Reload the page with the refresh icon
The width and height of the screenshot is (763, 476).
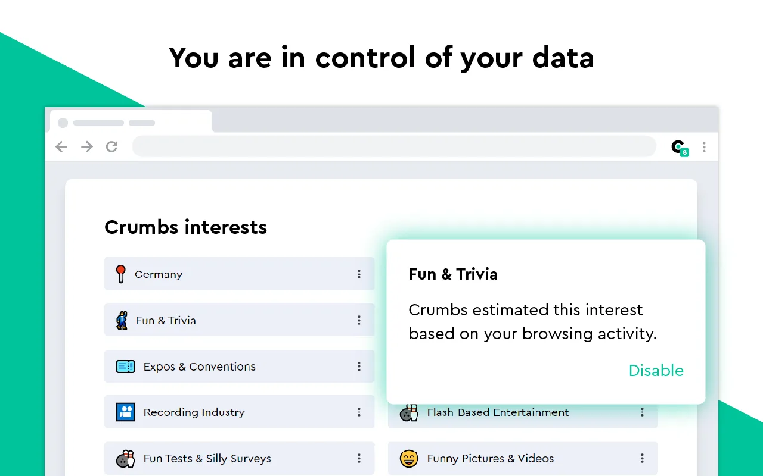coord(111,147)
